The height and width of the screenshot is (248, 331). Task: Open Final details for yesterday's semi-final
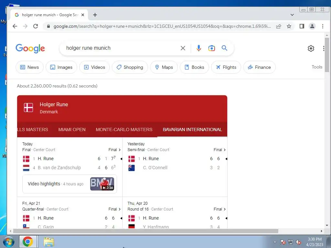[219, 150]
